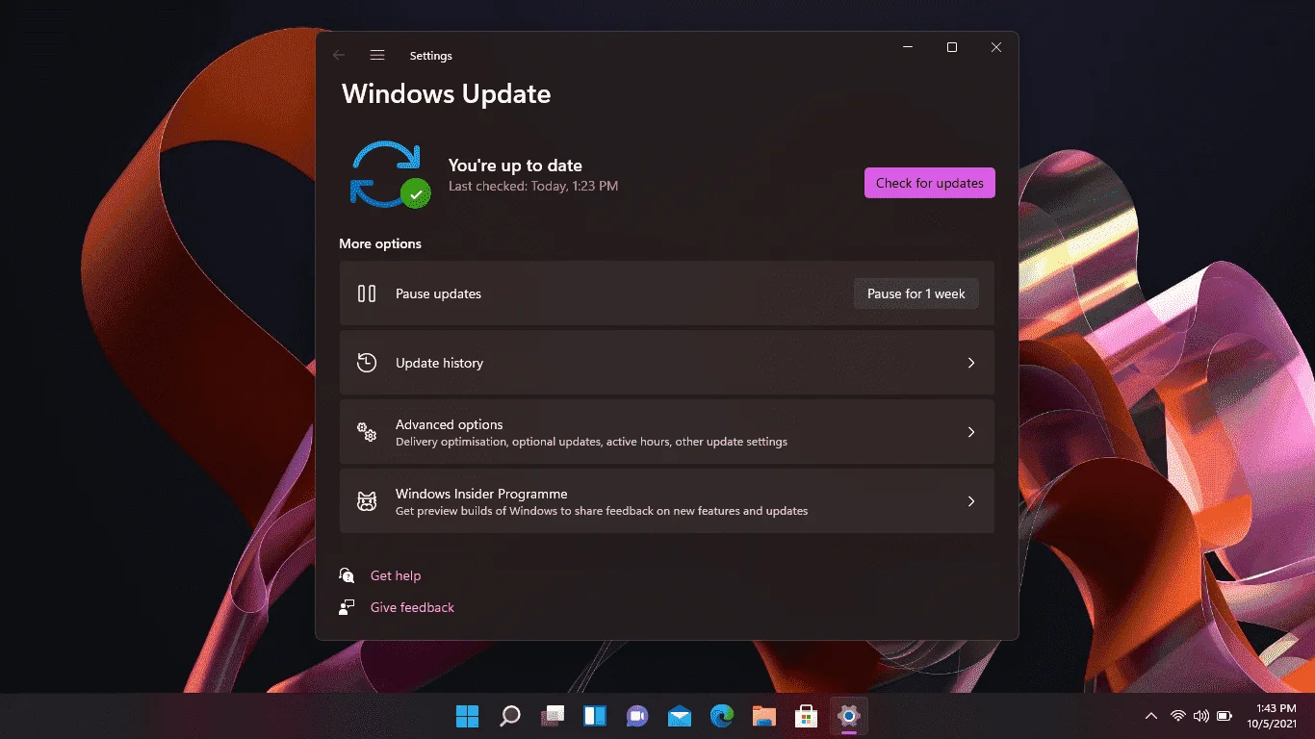The image size is (1315, 739).
Task: Click the Pause updates label
Action: (x=438, y=293)
